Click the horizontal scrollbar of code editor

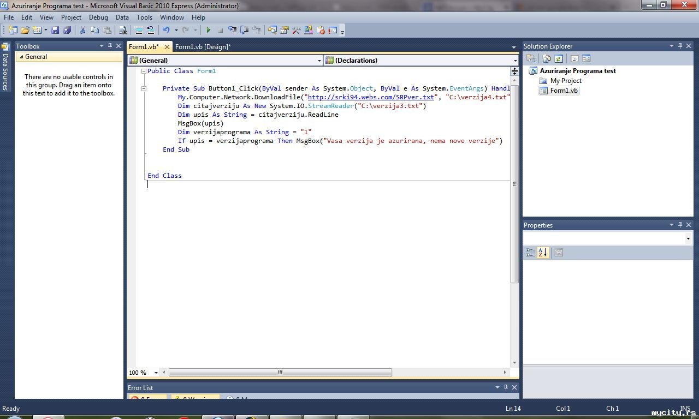click(x=280, y=373)
